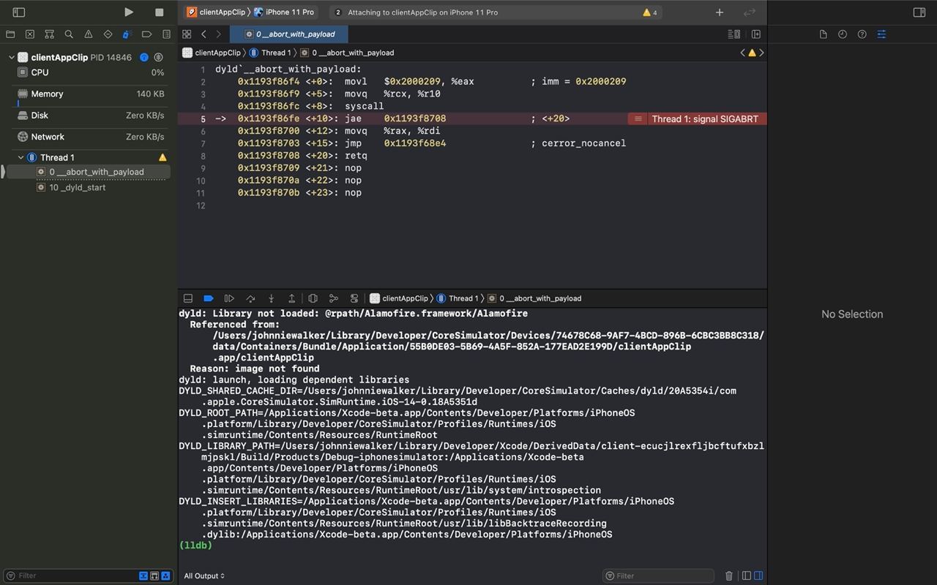
Task: Show the History inspector clock icon
Action: 843,34
